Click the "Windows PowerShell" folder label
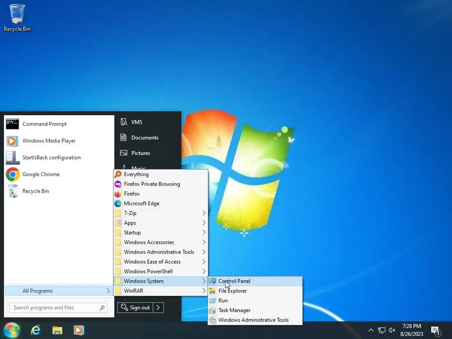 coord(148,271)
